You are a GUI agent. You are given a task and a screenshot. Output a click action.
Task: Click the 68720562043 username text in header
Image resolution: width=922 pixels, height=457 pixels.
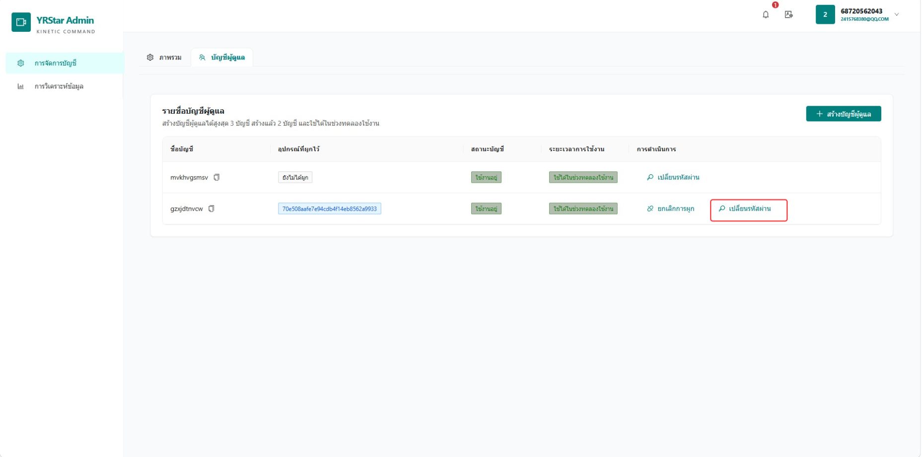click(861, 11)
